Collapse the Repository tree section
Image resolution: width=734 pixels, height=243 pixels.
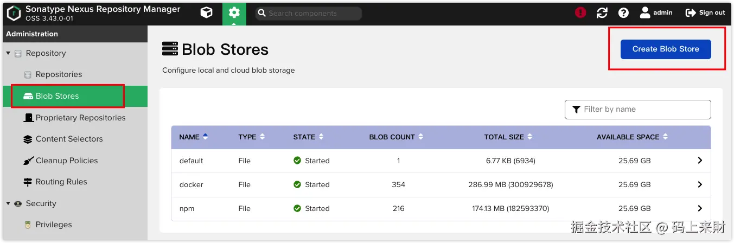(8, 53)
